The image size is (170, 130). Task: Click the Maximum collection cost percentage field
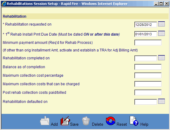148,76
